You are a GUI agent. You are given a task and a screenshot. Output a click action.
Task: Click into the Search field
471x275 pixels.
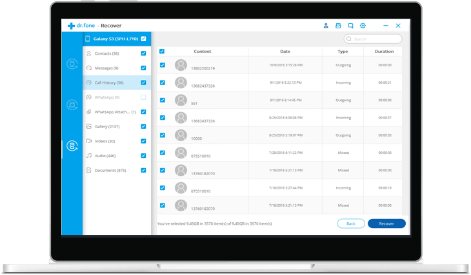pyautogui.click(x=373, y=39)
